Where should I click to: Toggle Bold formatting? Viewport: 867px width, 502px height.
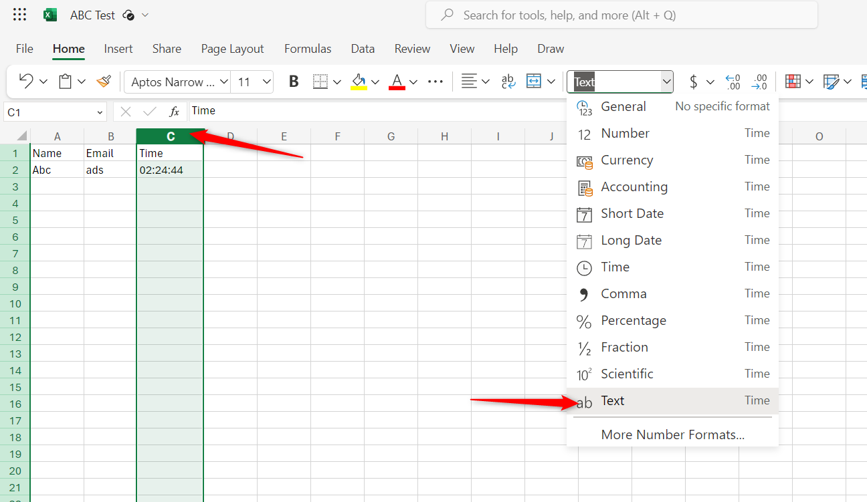point(293,82)
